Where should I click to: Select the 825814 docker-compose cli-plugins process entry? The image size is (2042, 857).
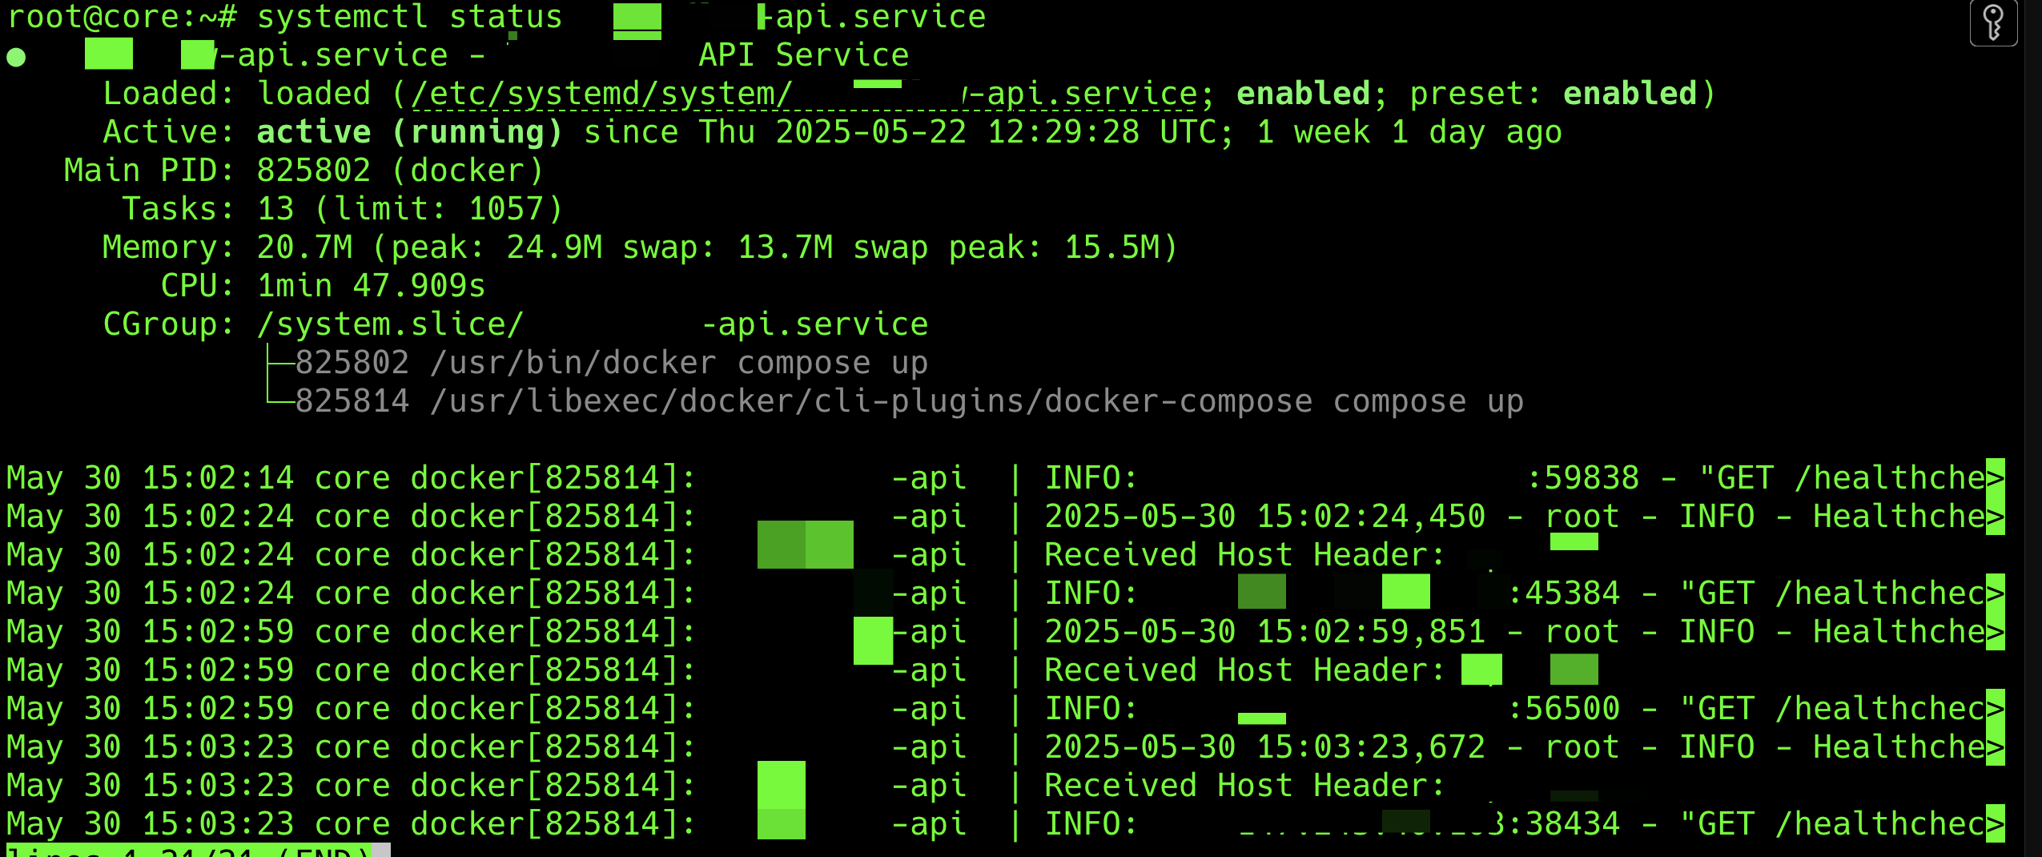click(x=909, y=401)
